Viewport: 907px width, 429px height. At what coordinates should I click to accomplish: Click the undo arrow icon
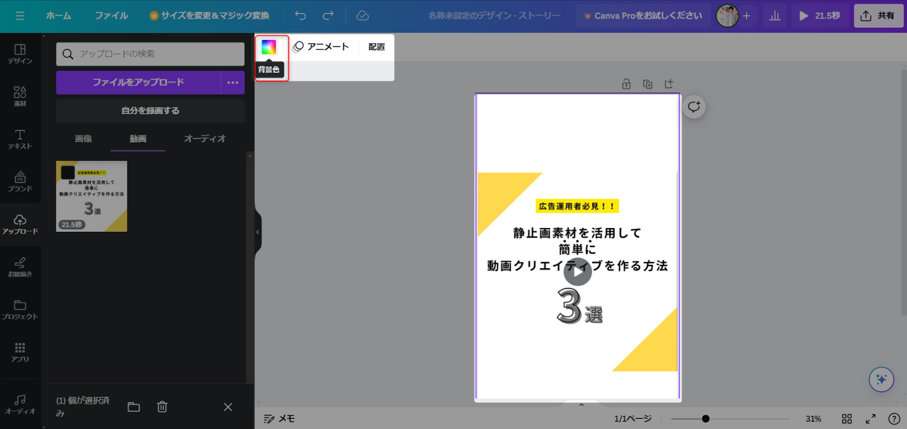[300, 16]
